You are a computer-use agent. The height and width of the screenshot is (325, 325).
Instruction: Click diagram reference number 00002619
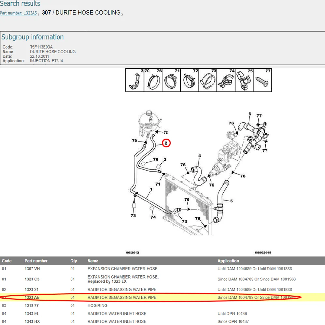(263, 253)
